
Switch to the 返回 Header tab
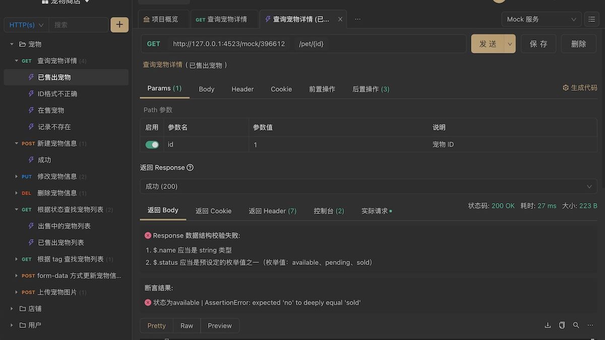(x=272, y=211)
